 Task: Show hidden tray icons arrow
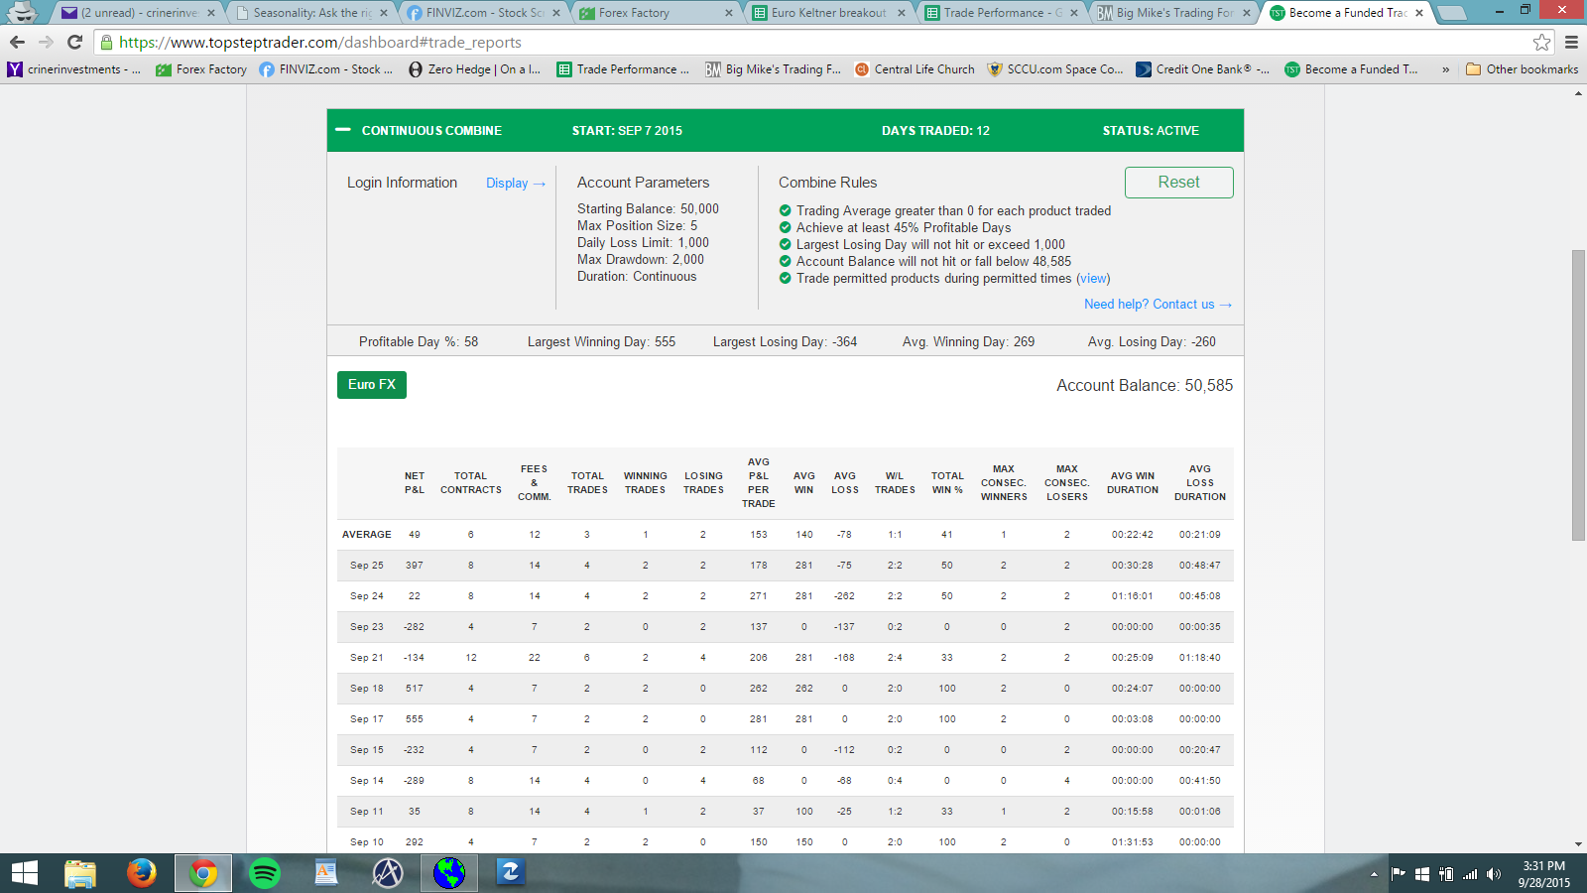coord(1374,874)
